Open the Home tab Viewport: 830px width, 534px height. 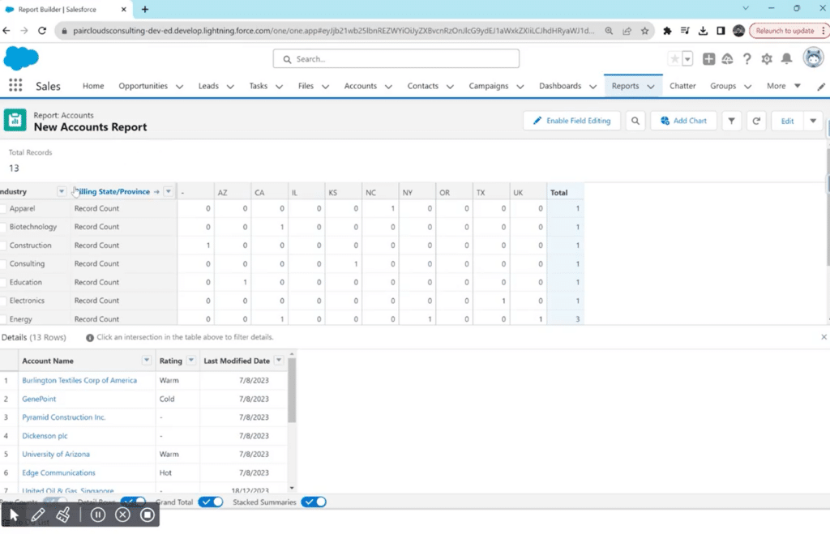coord(93,86)
